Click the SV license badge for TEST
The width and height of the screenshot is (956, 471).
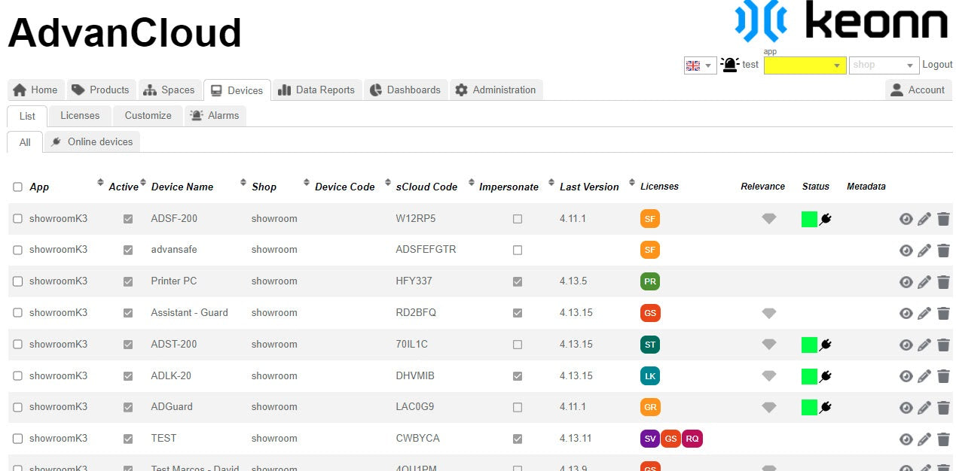(650, 439)
